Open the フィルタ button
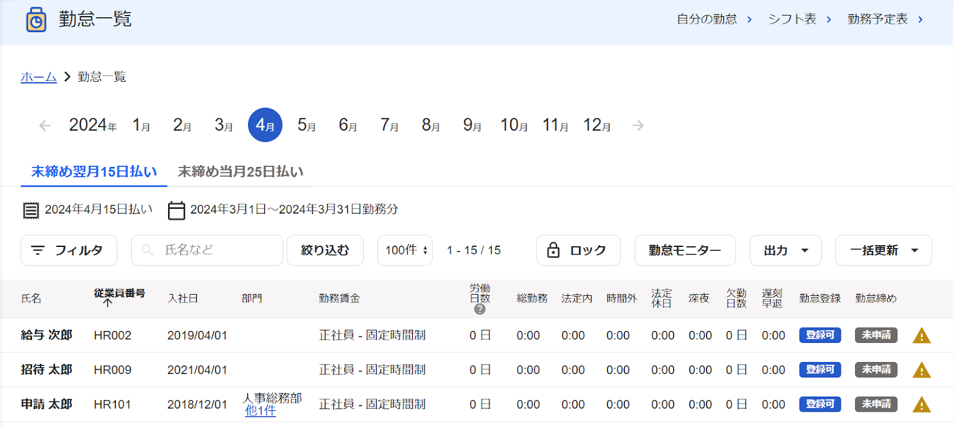Viewport: 954px width, 427px height. 69,250
